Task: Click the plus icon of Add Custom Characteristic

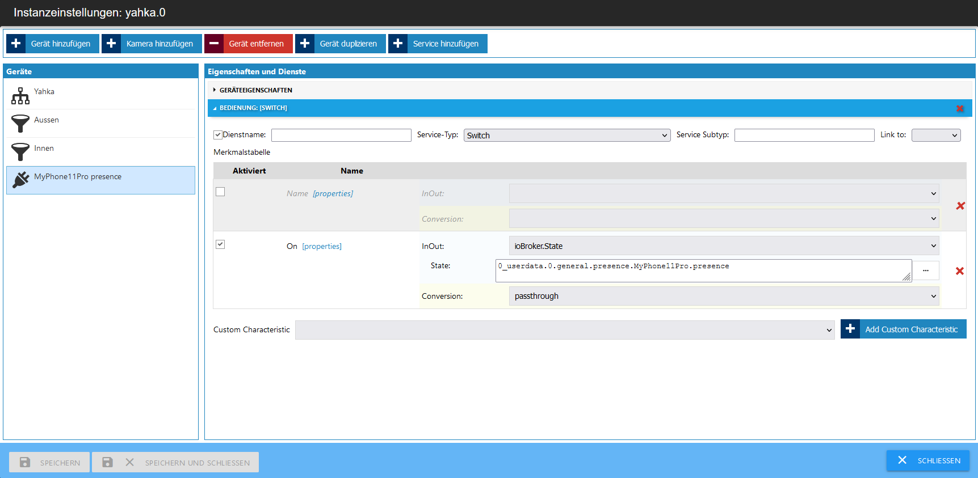Action: point(850,329)
